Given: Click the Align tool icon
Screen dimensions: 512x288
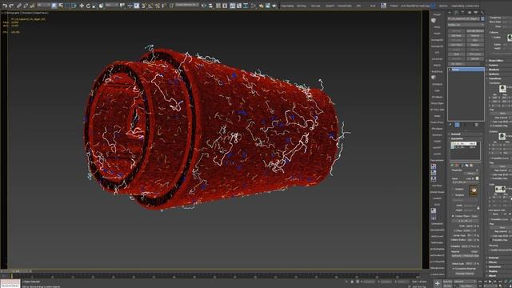Looking at the screenshot, I should coord(210,6).
